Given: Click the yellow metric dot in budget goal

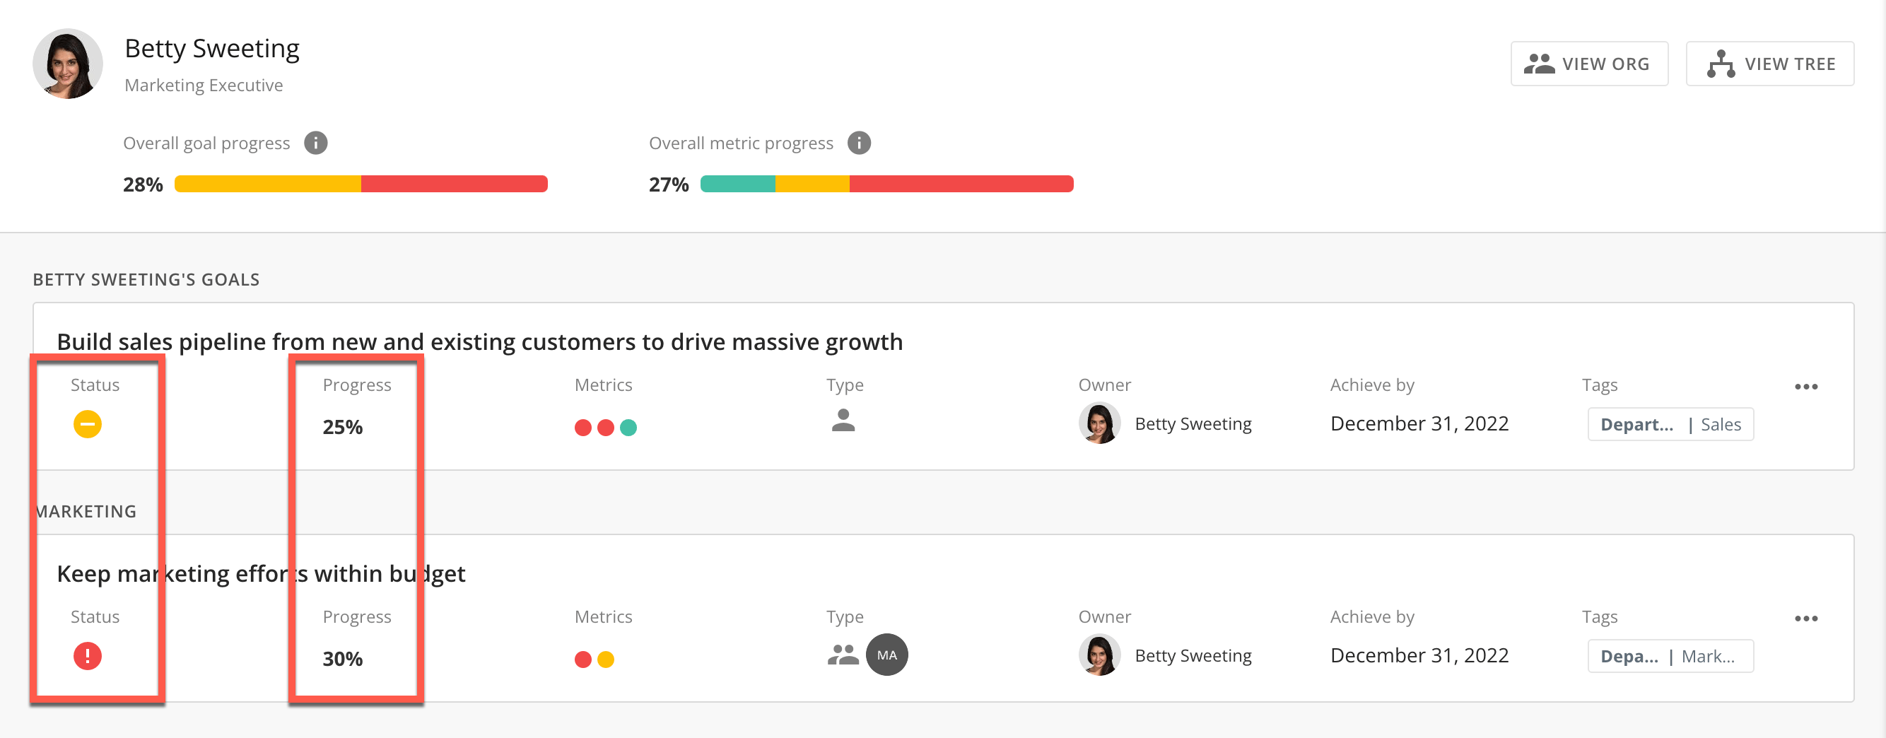Looking at the screenshot, I should 606,660.
